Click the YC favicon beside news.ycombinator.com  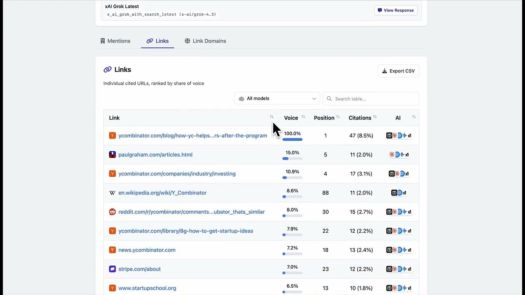pyautogui.click(x=112, y=250)
